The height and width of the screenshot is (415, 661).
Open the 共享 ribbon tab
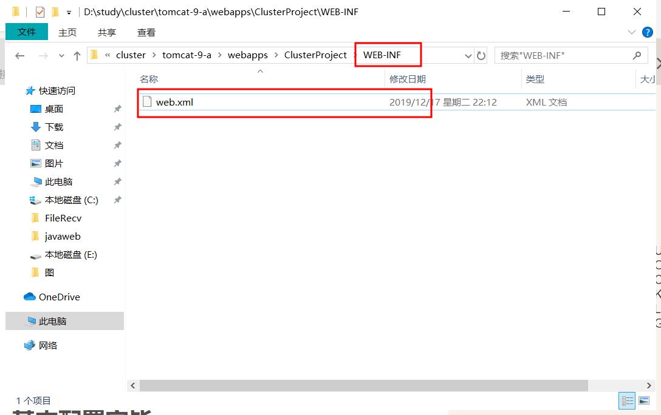pos(107,32)
